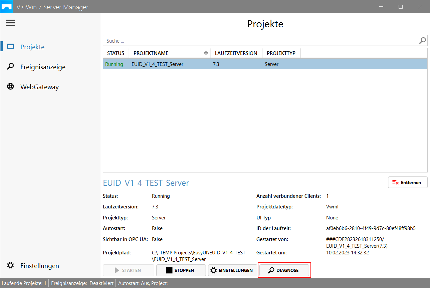430x288 pixels.
Task: Click the WebGateway globe icon
Action: (11, 87)
